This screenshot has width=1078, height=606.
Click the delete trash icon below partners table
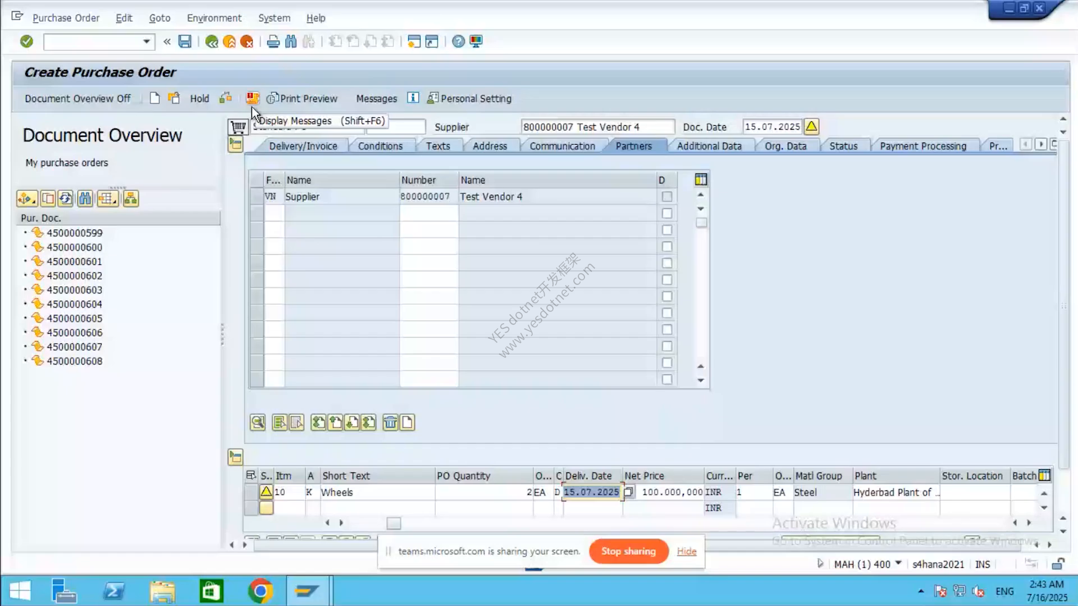click(390, 423)
